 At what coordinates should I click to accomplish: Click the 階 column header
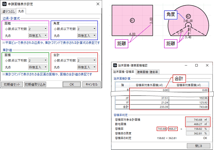pyautogui.click(x=122, y=85)
